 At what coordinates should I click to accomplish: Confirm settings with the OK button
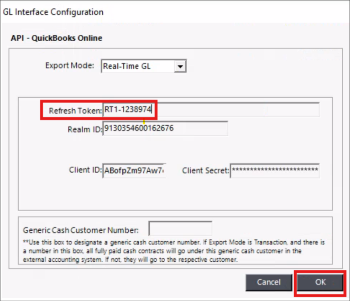tap(320, 282)
